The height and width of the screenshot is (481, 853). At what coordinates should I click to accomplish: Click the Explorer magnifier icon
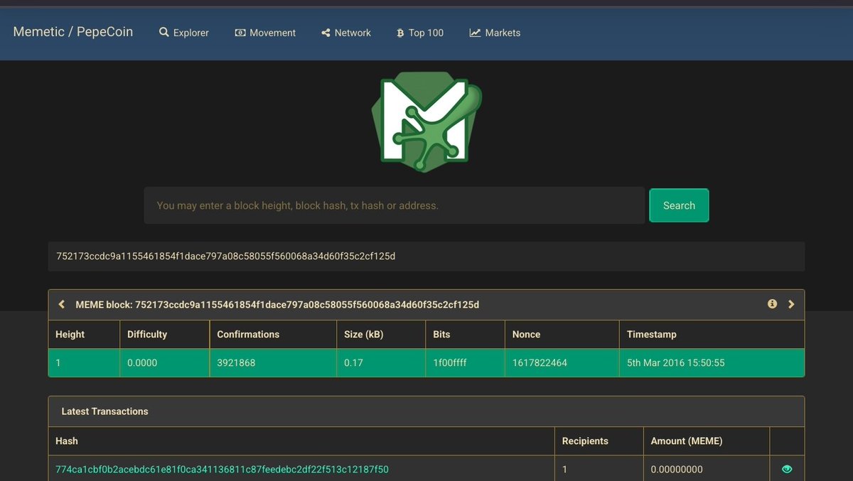point(164,33)
